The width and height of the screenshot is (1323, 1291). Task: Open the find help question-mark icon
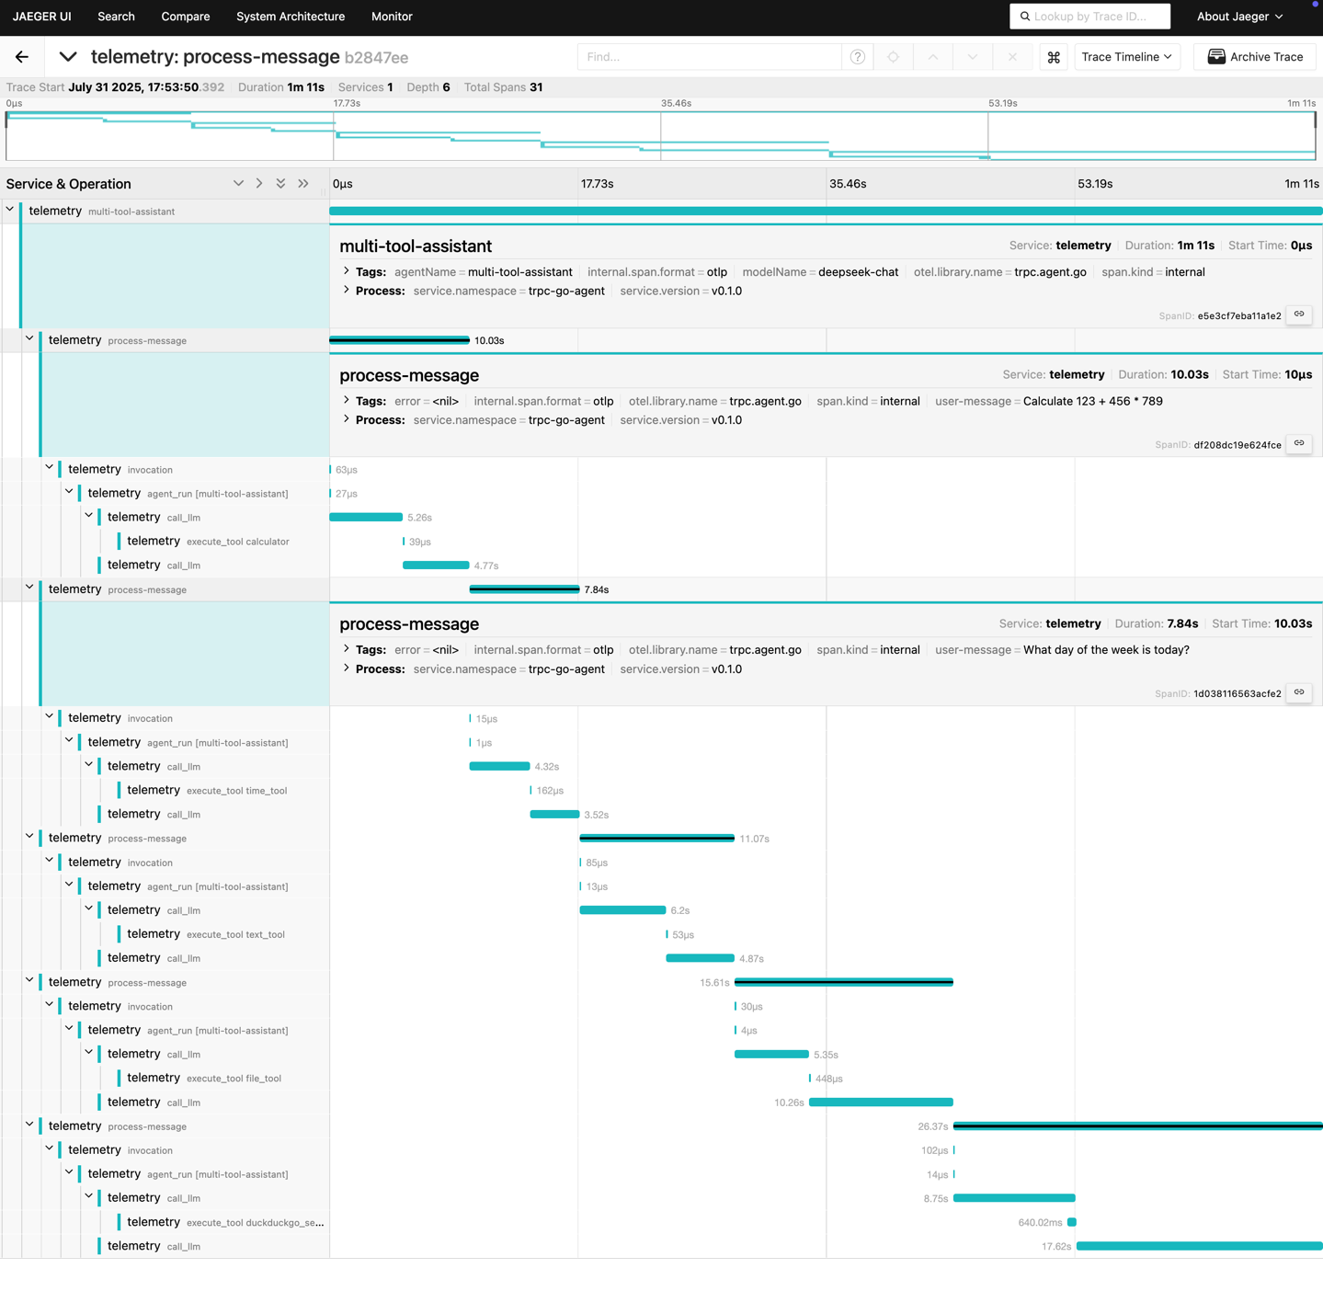858,57
